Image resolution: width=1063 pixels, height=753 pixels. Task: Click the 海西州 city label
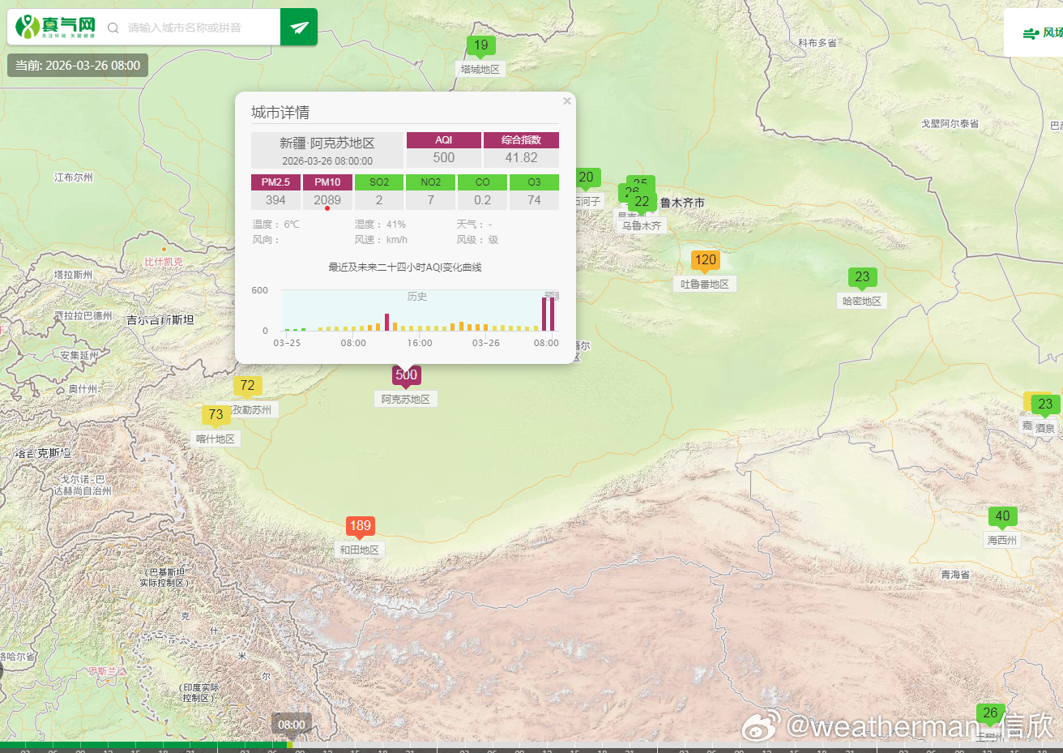pos(1002,541)
